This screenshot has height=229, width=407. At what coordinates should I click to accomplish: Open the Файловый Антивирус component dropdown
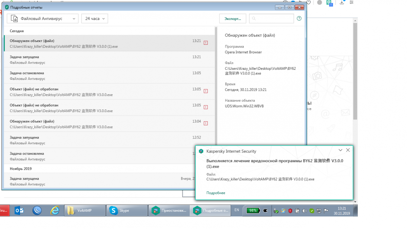click(42, 19)
